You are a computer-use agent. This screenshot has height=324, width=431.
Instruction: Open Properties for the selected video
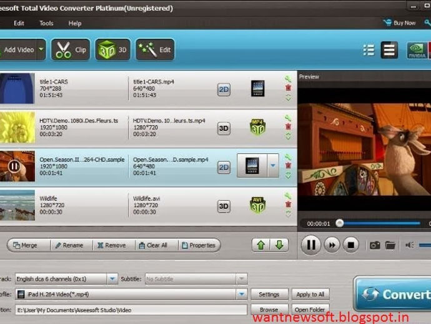point(199,245)
